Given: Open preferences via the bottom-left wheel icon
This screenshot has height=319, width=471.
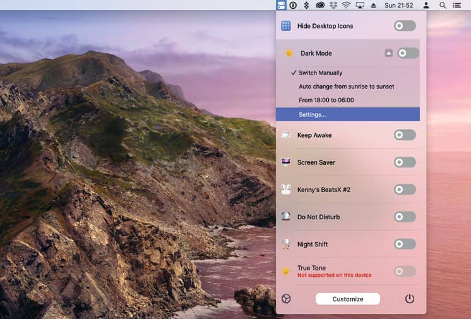Looking at the screenshot, I should (286, 299).
